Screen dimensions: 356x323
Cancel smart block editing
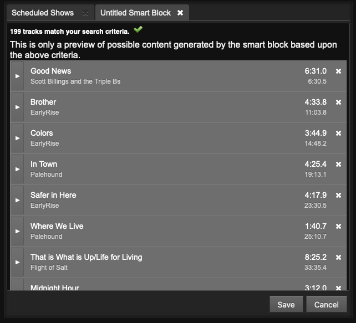coord(326,304)
